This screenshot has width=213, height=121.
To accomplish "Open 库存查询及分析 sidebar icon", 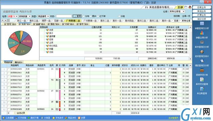I will pyautogui.click(x=202, y=42).
